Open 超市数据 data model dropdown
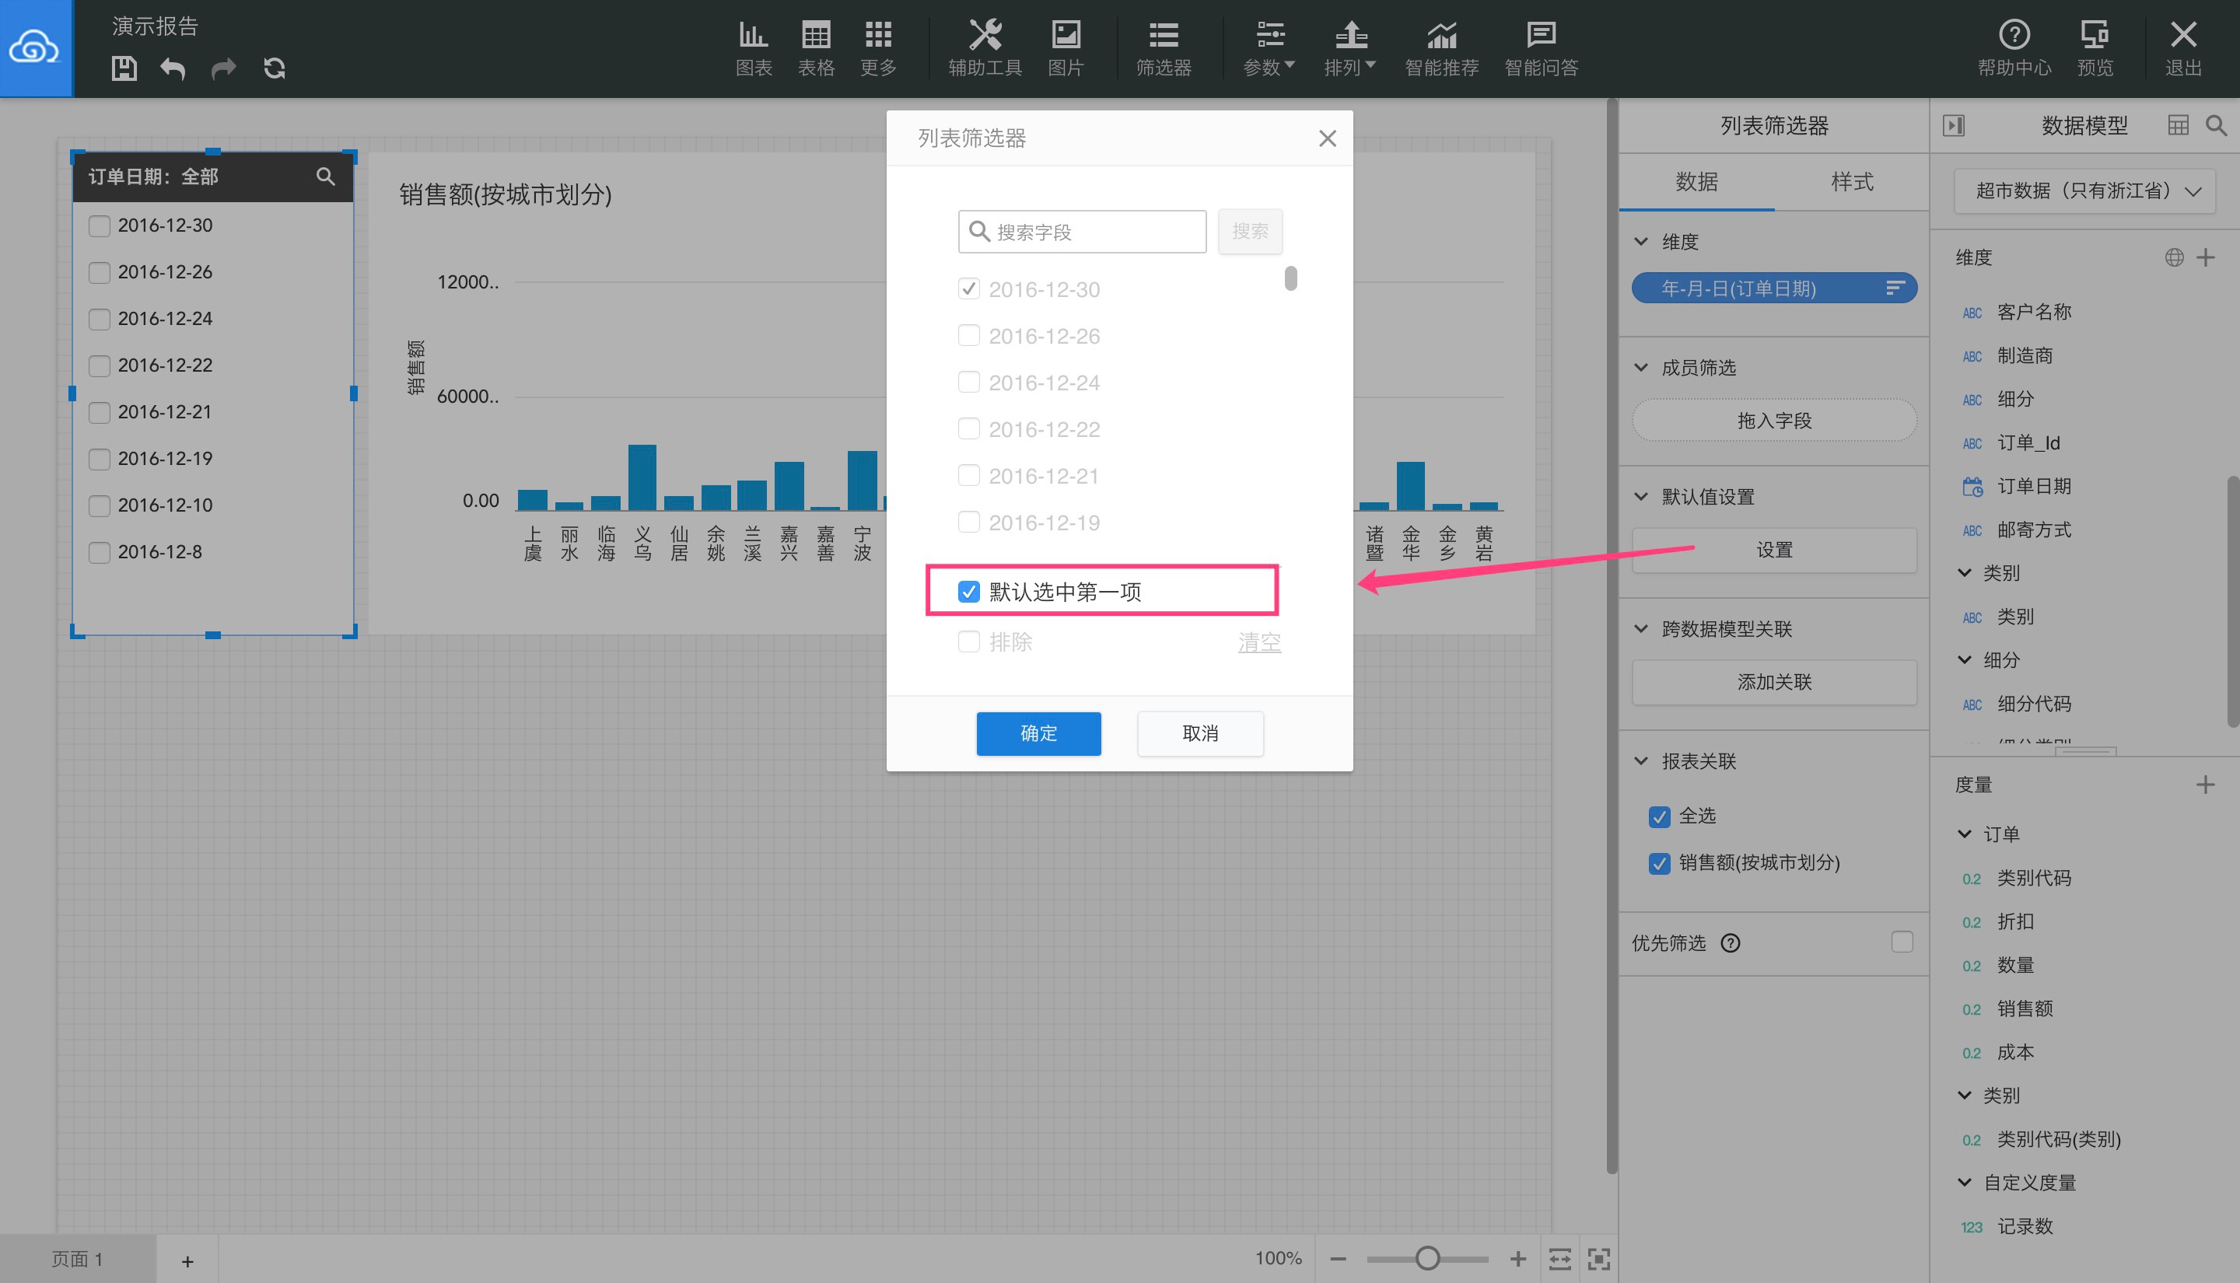This screenshot has width=2240, height=1283. (x=2084, y=191)
